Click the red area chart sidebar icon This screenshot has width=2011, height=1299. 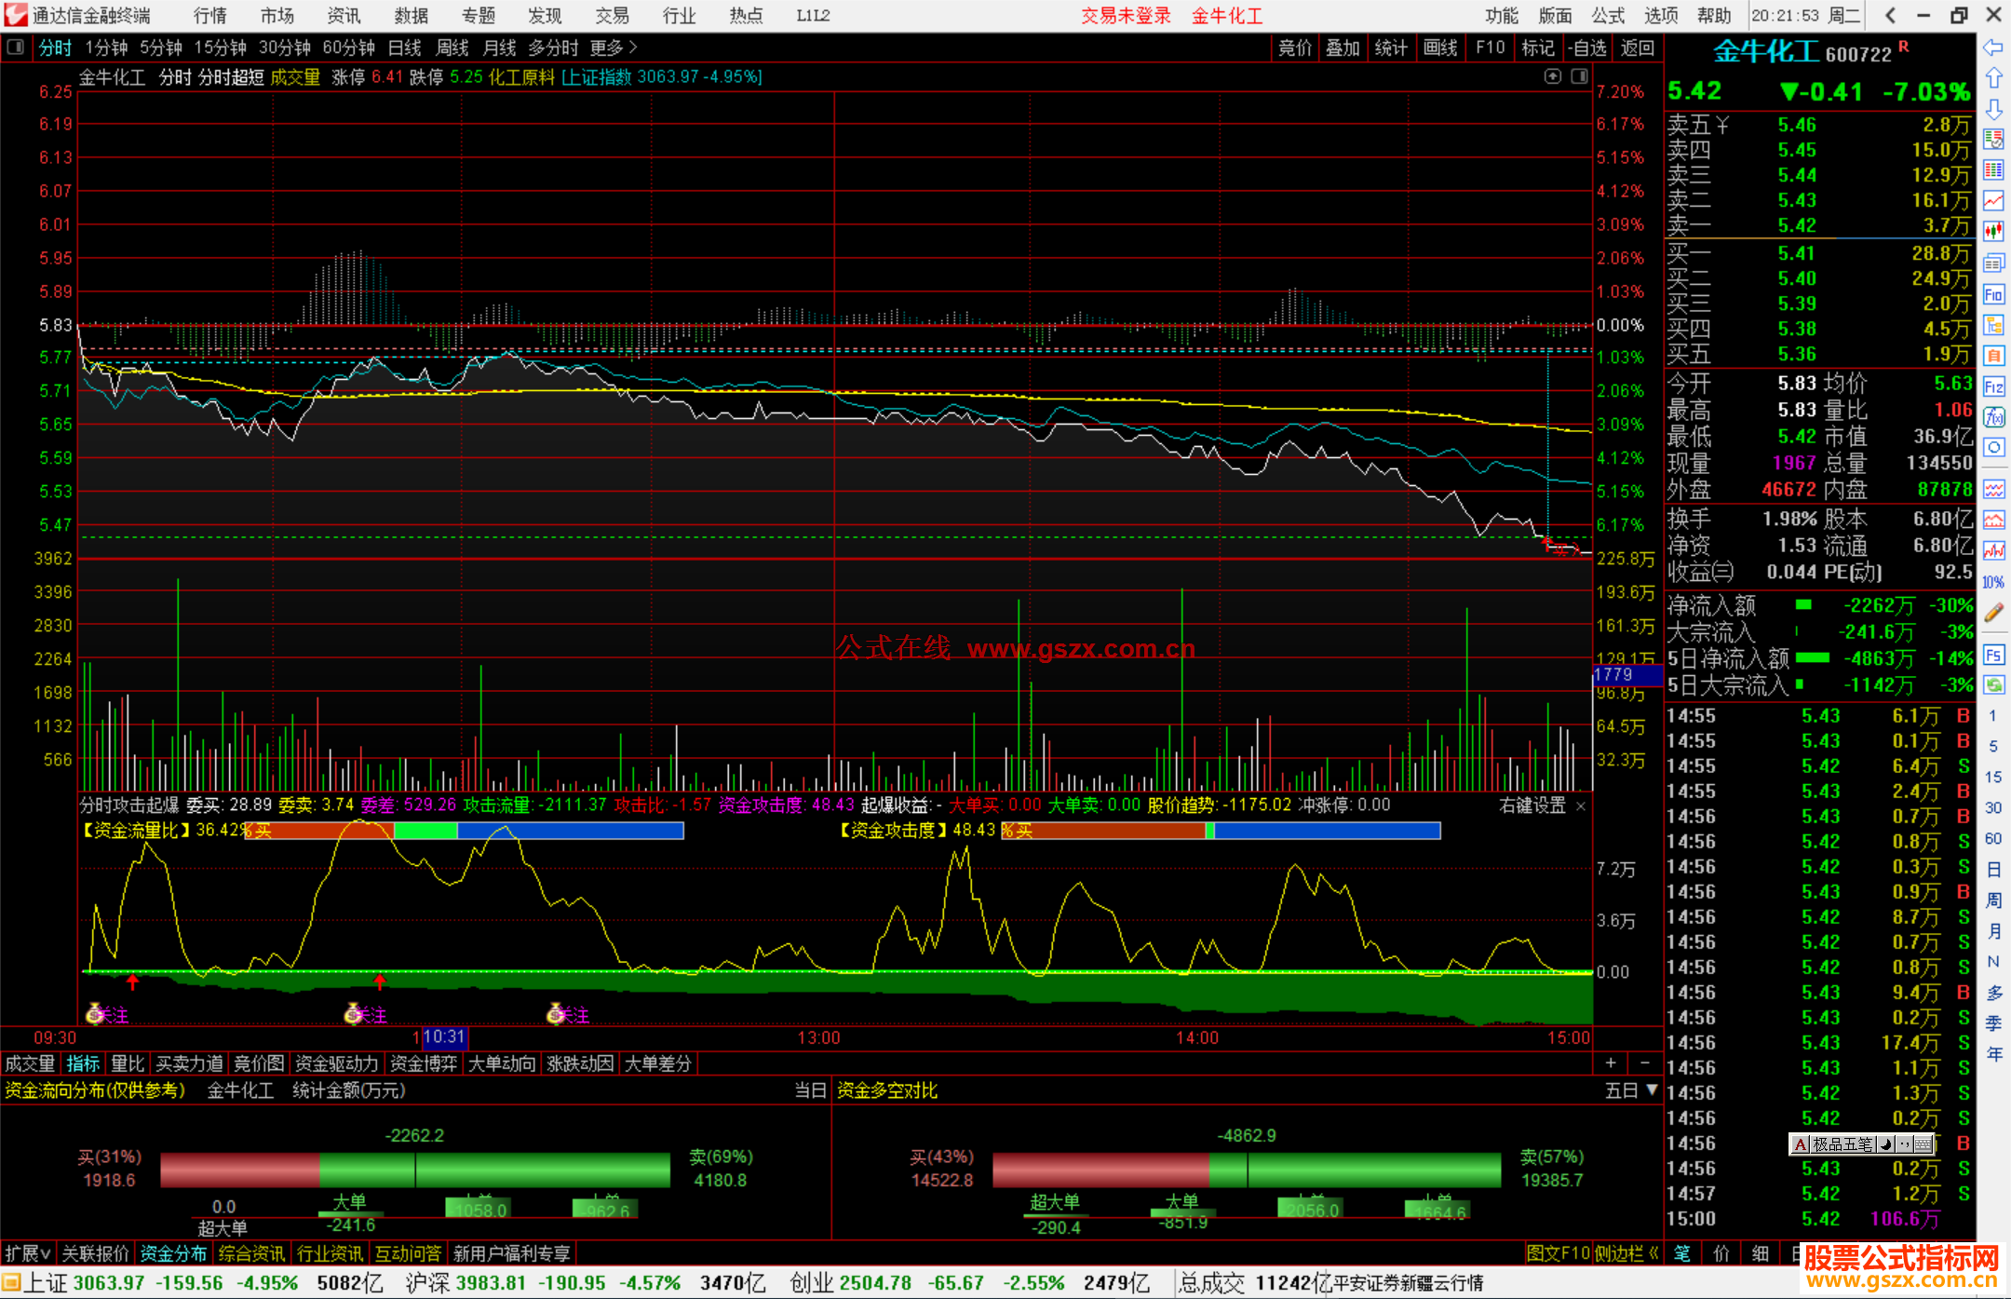coord(1993,520)
